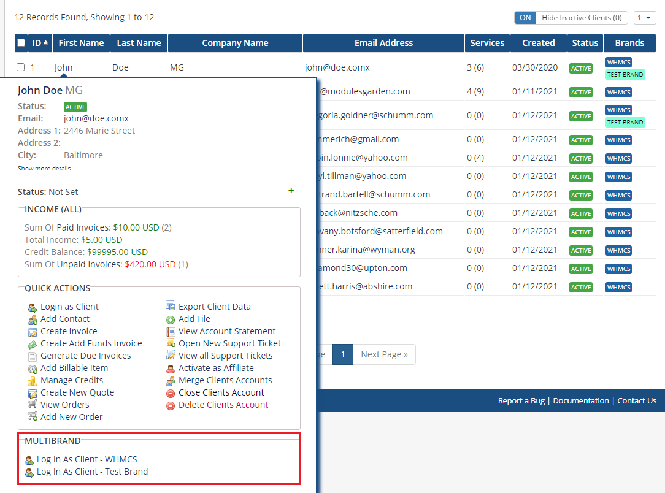Click the Add File plus icon
665x493 pixels.
[171, 319]
